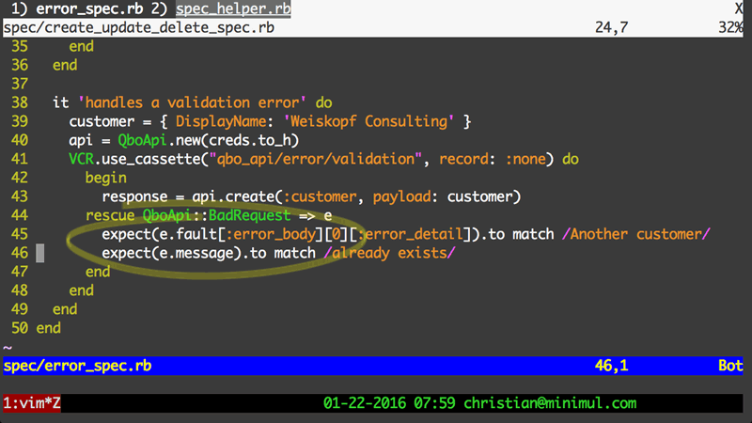Switch to the spec_helper.rb tab

(x=233, y=8)
